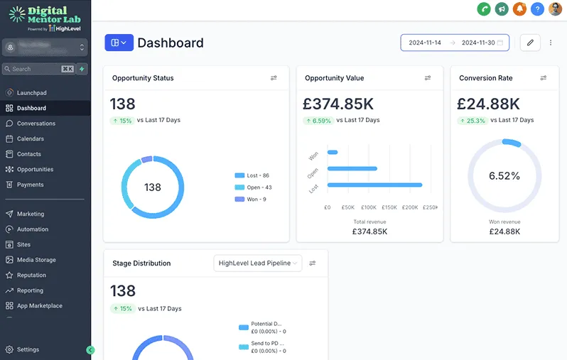Open the account switcher selector
567x360 pixels.
[x=45, y=48]
